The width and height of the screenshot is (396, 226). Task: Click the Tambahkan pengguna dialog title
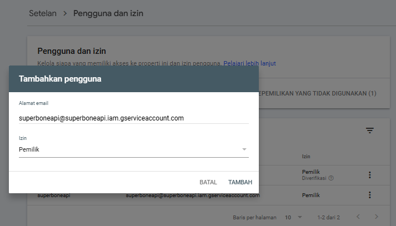[60, 79]
